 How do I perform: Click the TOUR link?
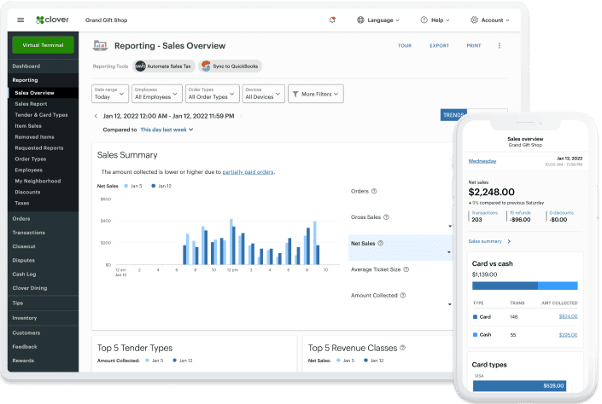click(x=405, y=46)
